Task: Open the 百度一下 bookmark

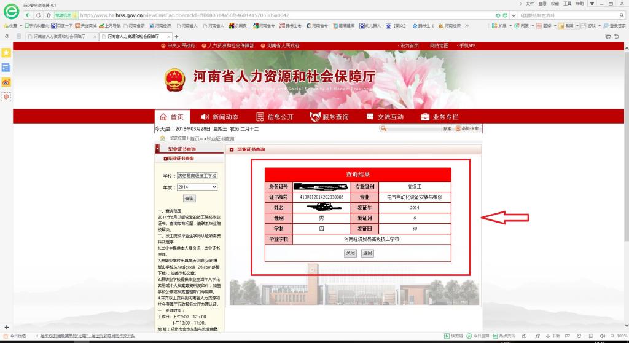Action: tap(62, 26)
